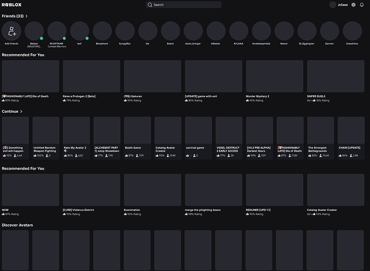Screen dimensions: 370x271
Task: Open [UPDATE] game with evil
Action: point(213,81)
